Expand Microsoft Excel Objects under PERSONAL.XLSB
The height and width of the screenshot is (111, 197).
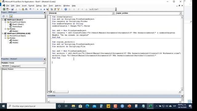tap(6, 36)
